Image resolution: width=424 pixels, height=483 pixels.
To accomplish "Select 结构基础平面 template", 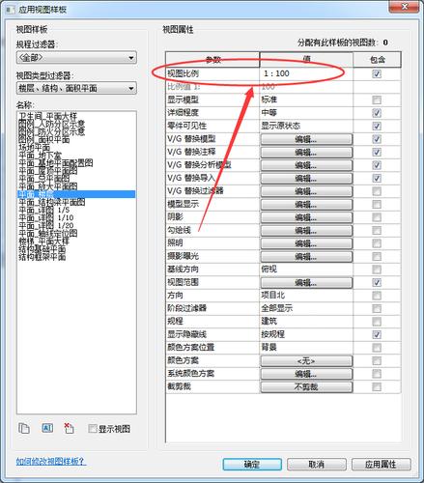I will tap(42, 249).
